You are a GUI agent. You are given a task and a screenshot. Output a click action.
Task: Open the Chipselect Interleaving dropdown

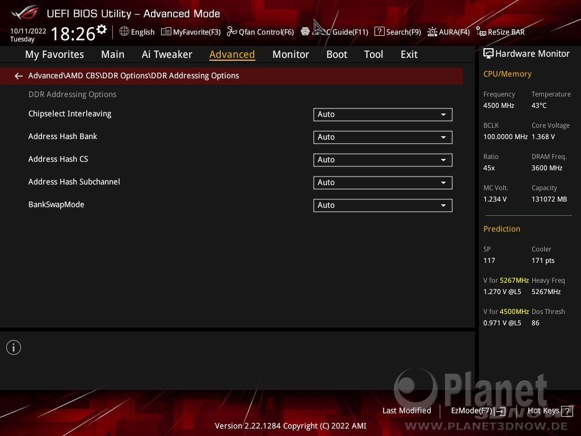tap(383, 115)
